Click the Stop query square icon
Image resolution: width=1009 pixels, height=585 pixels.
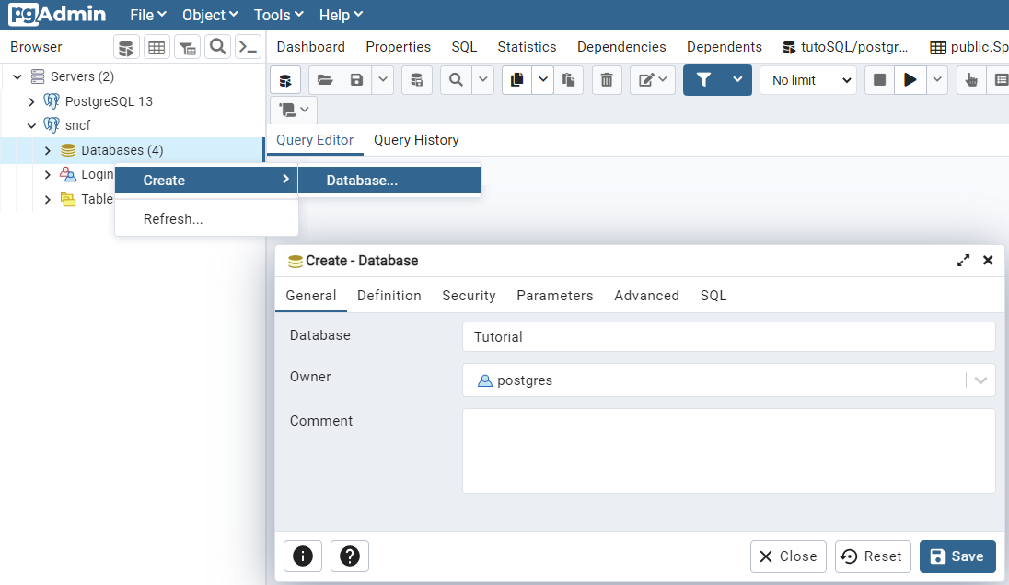tap(880, 80)
